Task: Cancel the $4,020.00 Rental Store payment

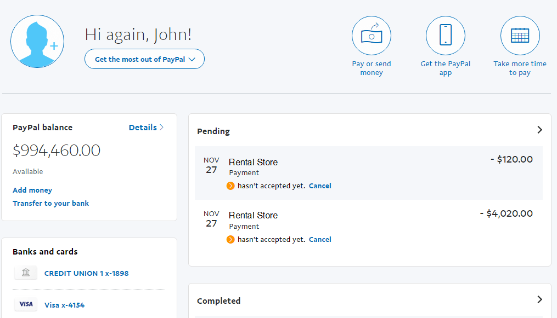Action: click(x=320, y=240)
